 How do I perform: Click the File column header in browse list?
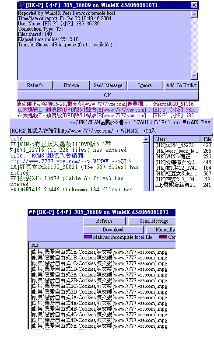tap(102, 245)
